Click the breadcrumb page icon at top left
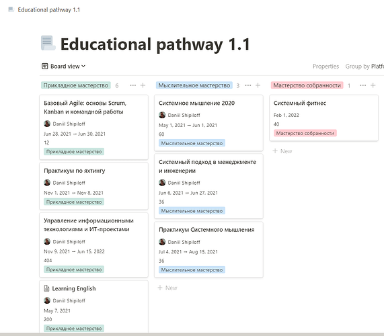This screenshot has height=336, width=384. (x=11, y=9)
